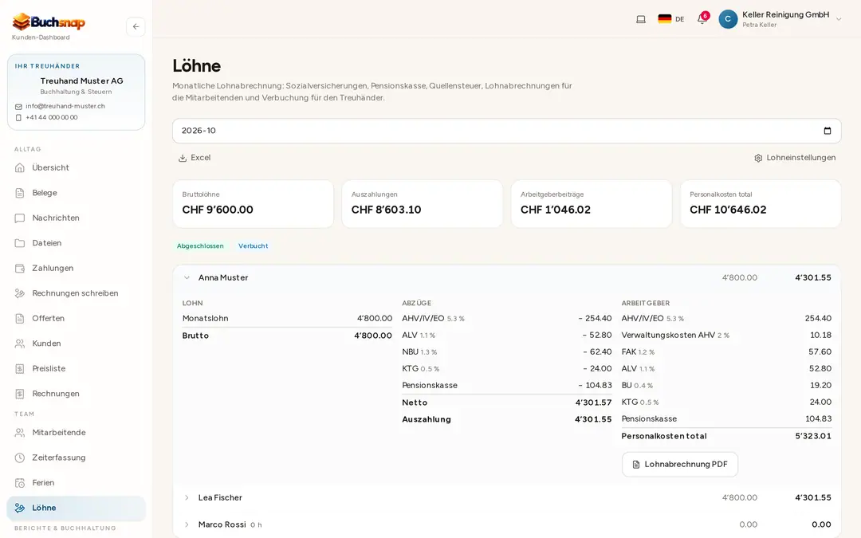Expand the Lea Fischer payroll row

[x=187, y=497]
